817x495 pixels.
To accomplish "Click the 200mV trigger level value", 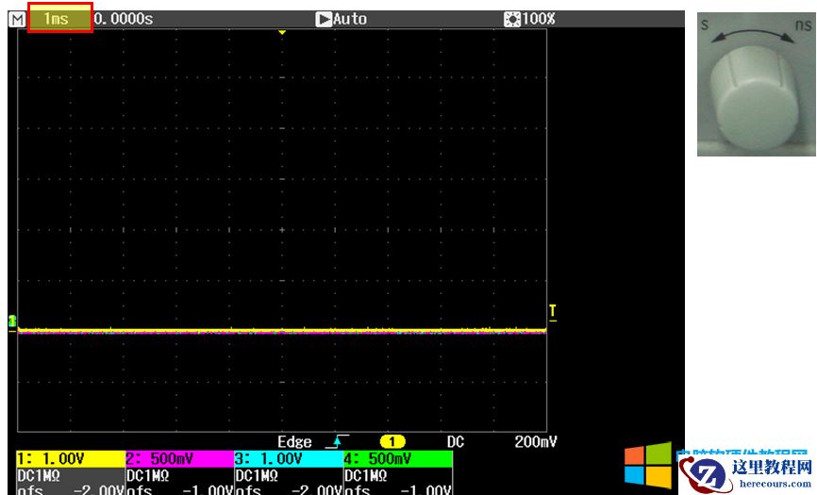I will point(536,441).
